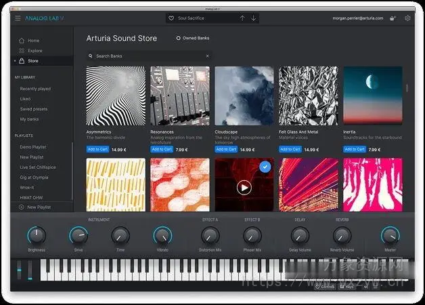Open the hamburger main menu
This screenshot has width=425, height=305.
(18, 18)
